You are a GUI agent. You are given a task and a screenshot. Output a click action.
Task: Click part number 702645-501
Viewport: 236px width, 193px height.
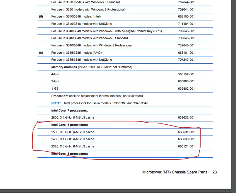pyautogui.click(x=186, y=38)
